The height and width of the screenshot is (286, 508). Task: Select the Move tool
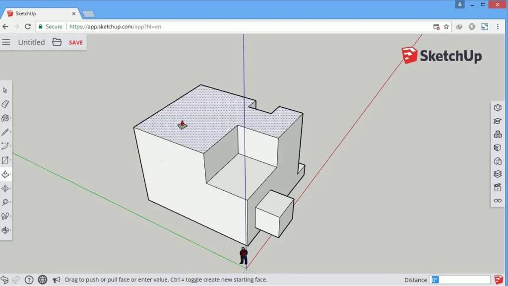5,188
